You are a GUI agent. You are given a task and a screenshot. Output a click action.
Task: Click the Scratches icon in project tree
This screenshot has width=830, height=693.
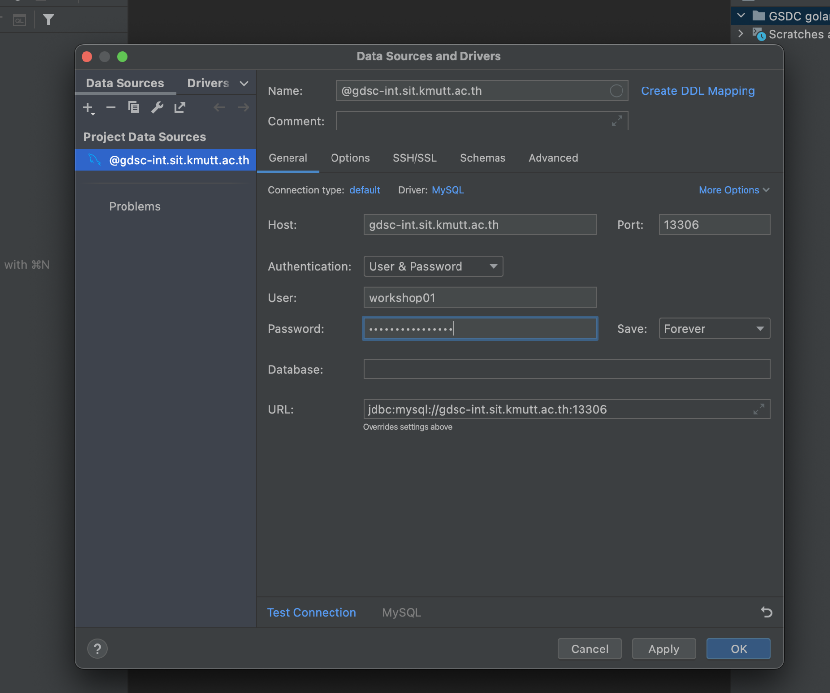click(x=759, y=34)
